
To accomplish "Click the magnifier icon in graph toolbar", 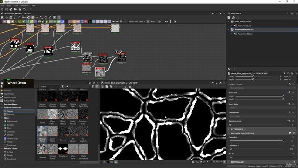I will 20,17.
